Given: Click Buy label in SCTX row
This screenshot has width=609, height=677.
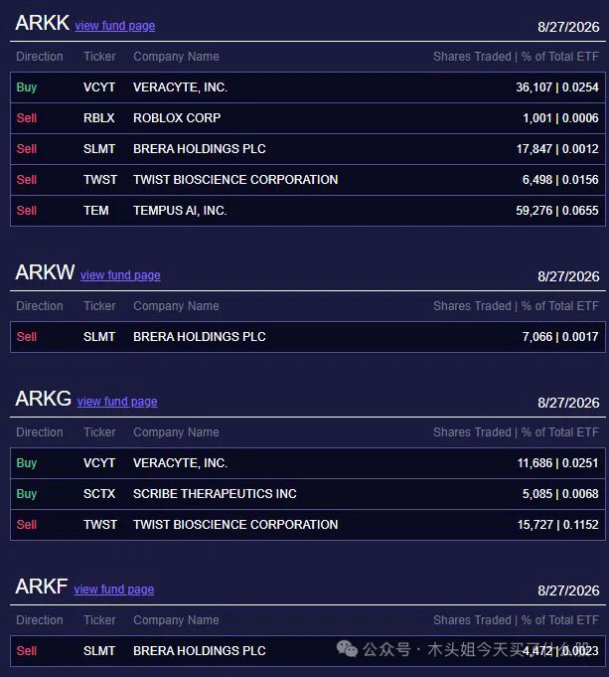Looking at the screenshot, I should click(27, 493).
